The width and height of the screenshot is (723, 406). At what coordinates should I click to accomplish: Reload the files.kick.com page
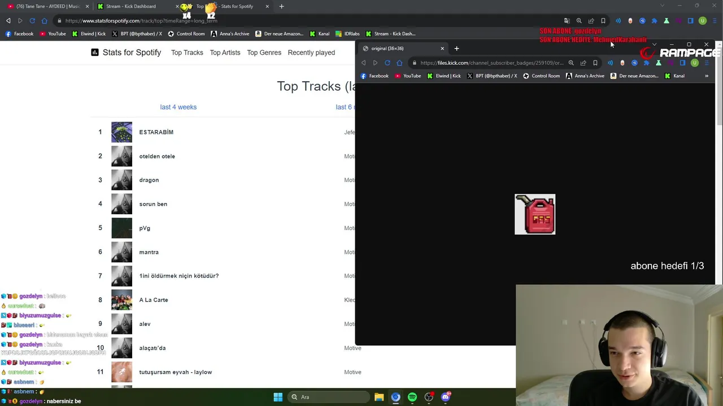point(387,63)
